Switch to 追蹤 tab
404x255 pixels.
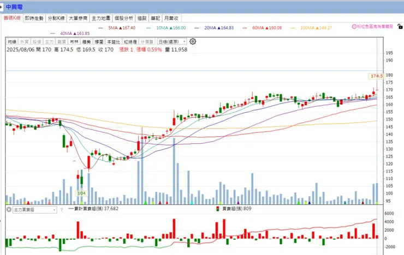point(142,18)
